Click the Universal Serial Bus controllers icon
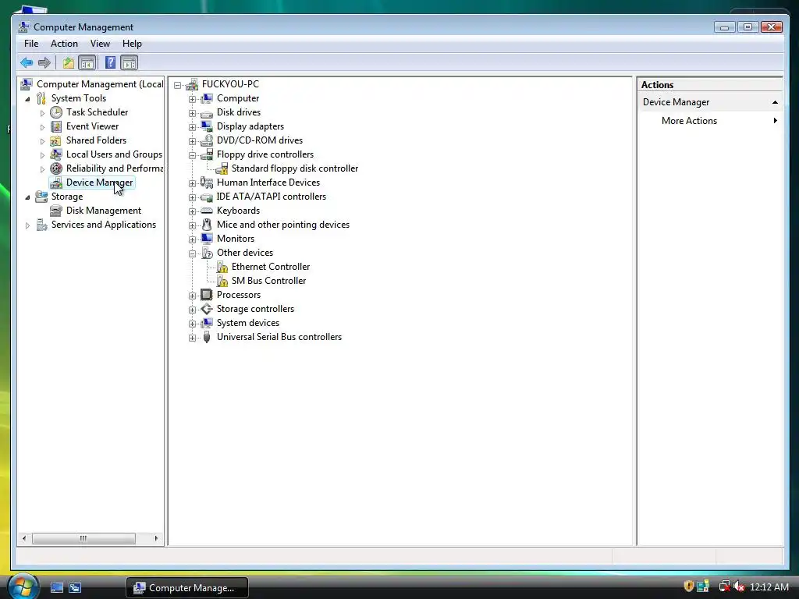Image resolution: width=799 pixels, height=599 pixels. pos(206,337)
